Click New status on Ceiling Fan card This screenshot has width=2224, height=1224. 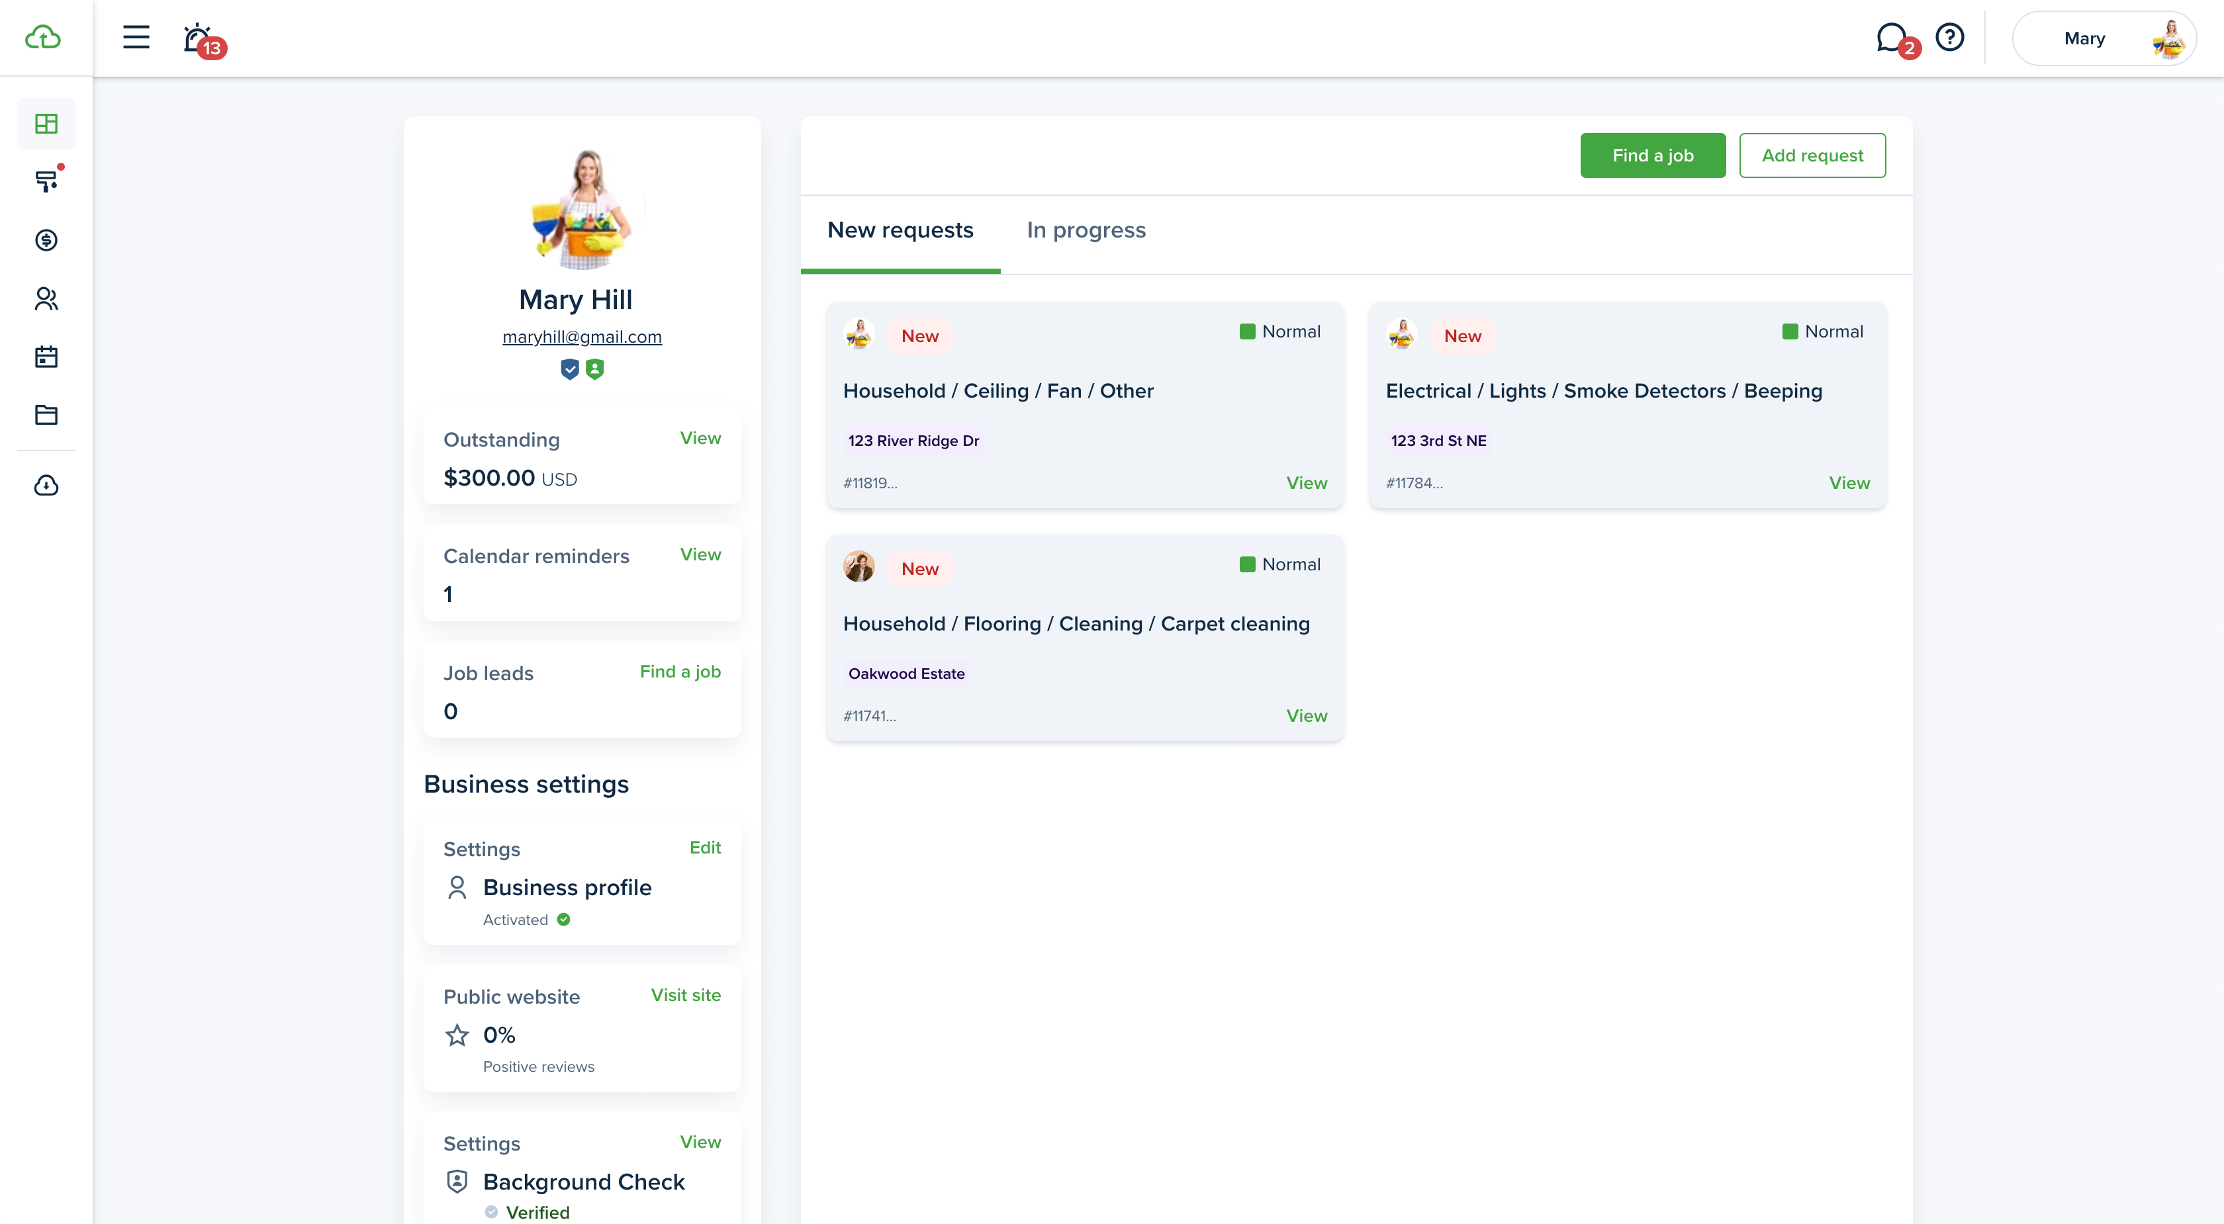point(919,337)
